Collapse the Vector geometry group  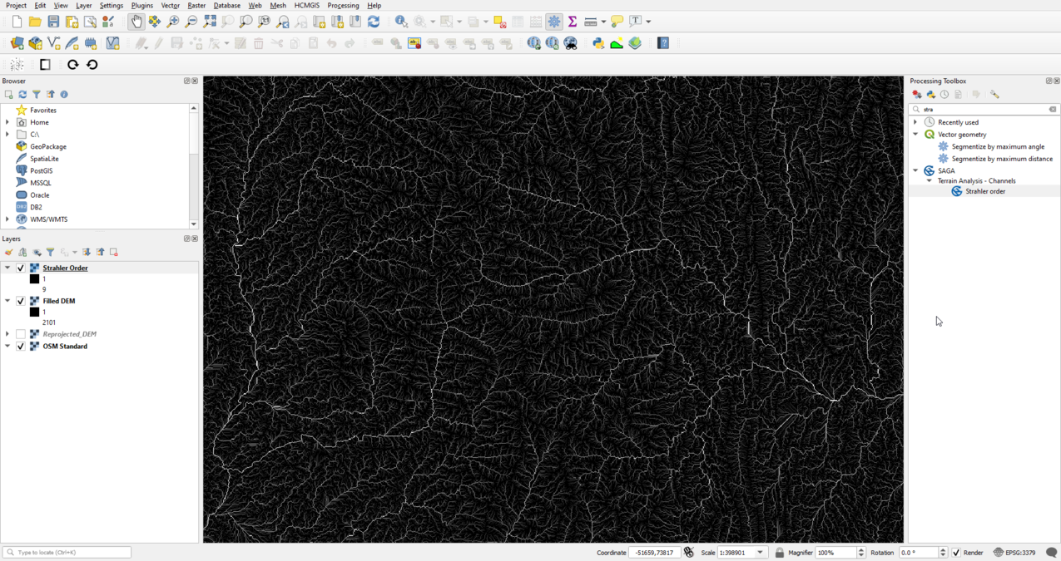pos(915,134)
